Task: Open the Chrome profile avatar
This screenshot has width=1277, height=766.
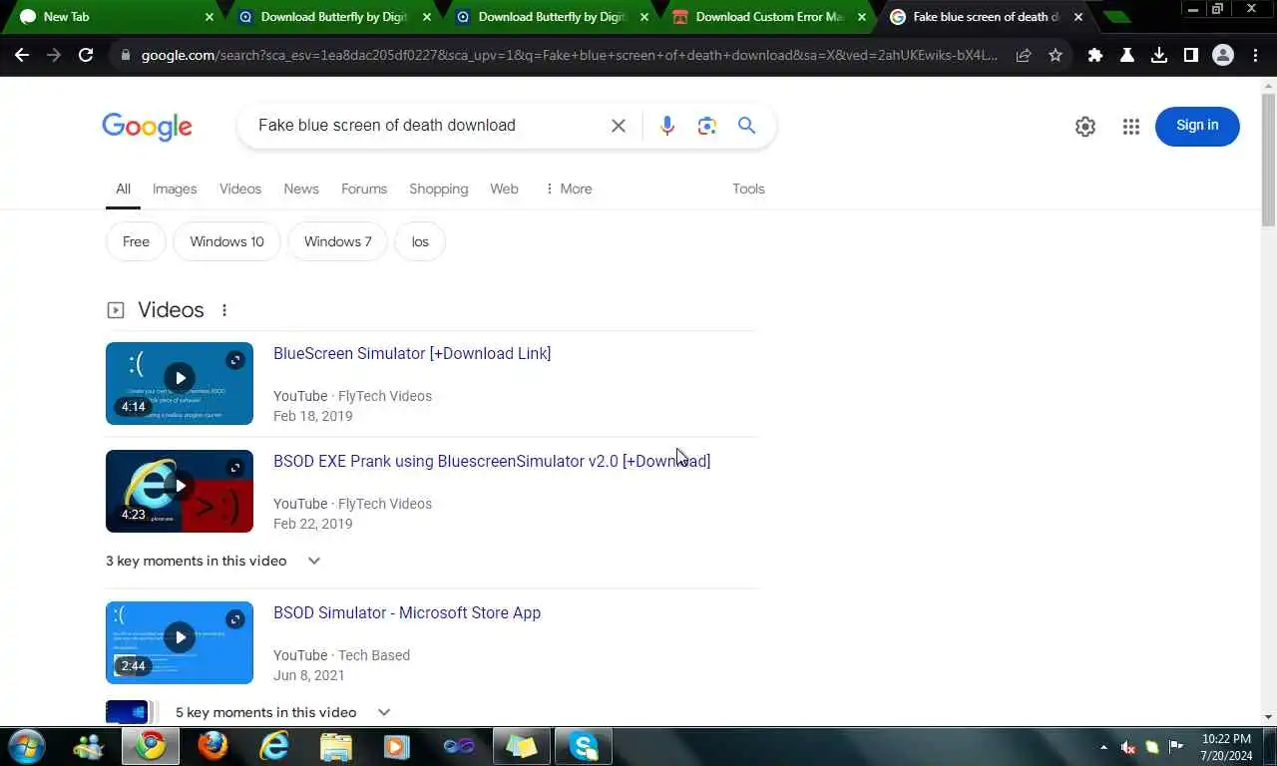Action: pos(1223,56)
